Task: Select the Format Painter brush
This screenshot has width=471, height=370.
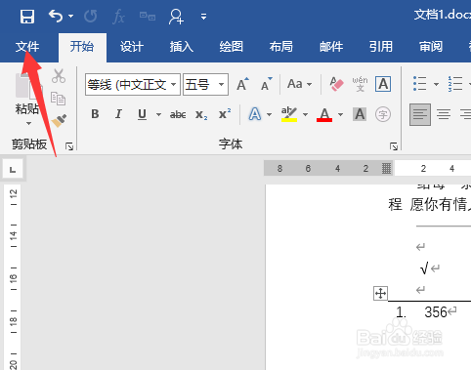Action: 59,121
